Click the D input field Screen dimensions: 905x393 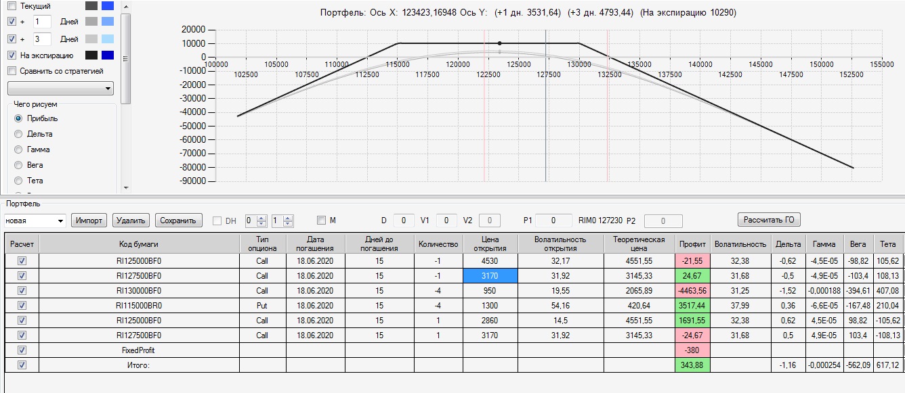[404, 221]
